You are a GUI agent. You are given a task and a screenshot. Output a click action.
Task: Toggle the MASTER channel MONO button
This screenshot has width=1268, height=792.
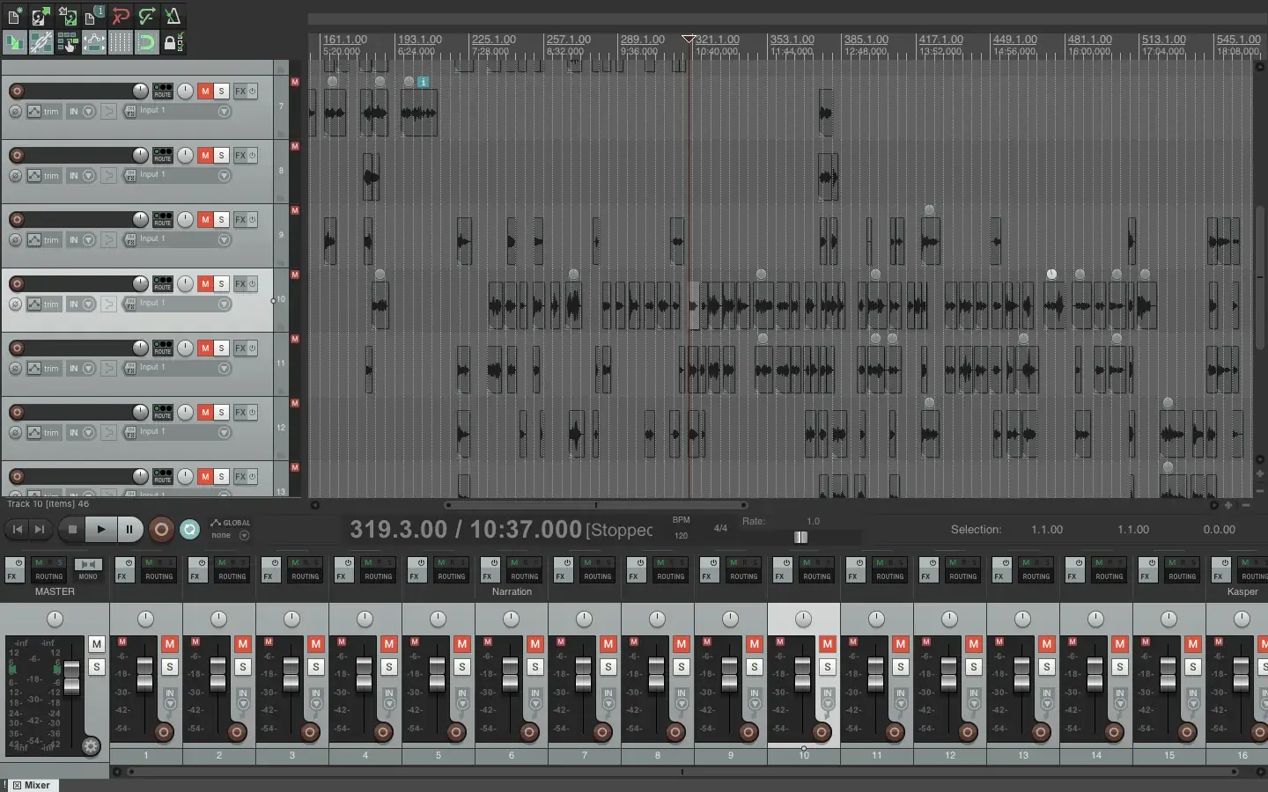[88, 569]
